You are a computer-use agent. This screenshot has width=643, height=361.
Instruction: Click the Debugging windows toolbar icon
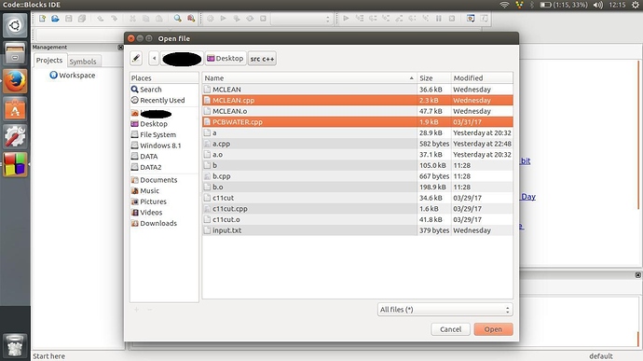(471, 19)
